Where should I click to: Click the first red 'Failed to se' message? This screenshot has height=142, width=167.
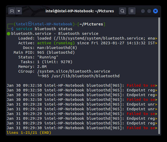141,85
